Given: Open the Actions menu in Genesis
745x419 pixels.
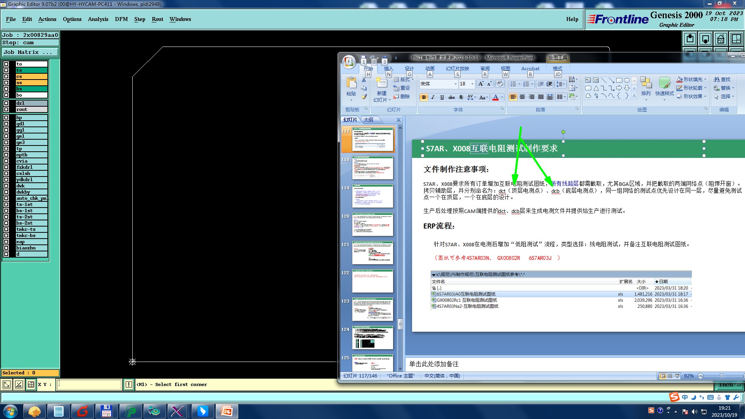Looking at the screenshot, I should click(x=47, y=19).
